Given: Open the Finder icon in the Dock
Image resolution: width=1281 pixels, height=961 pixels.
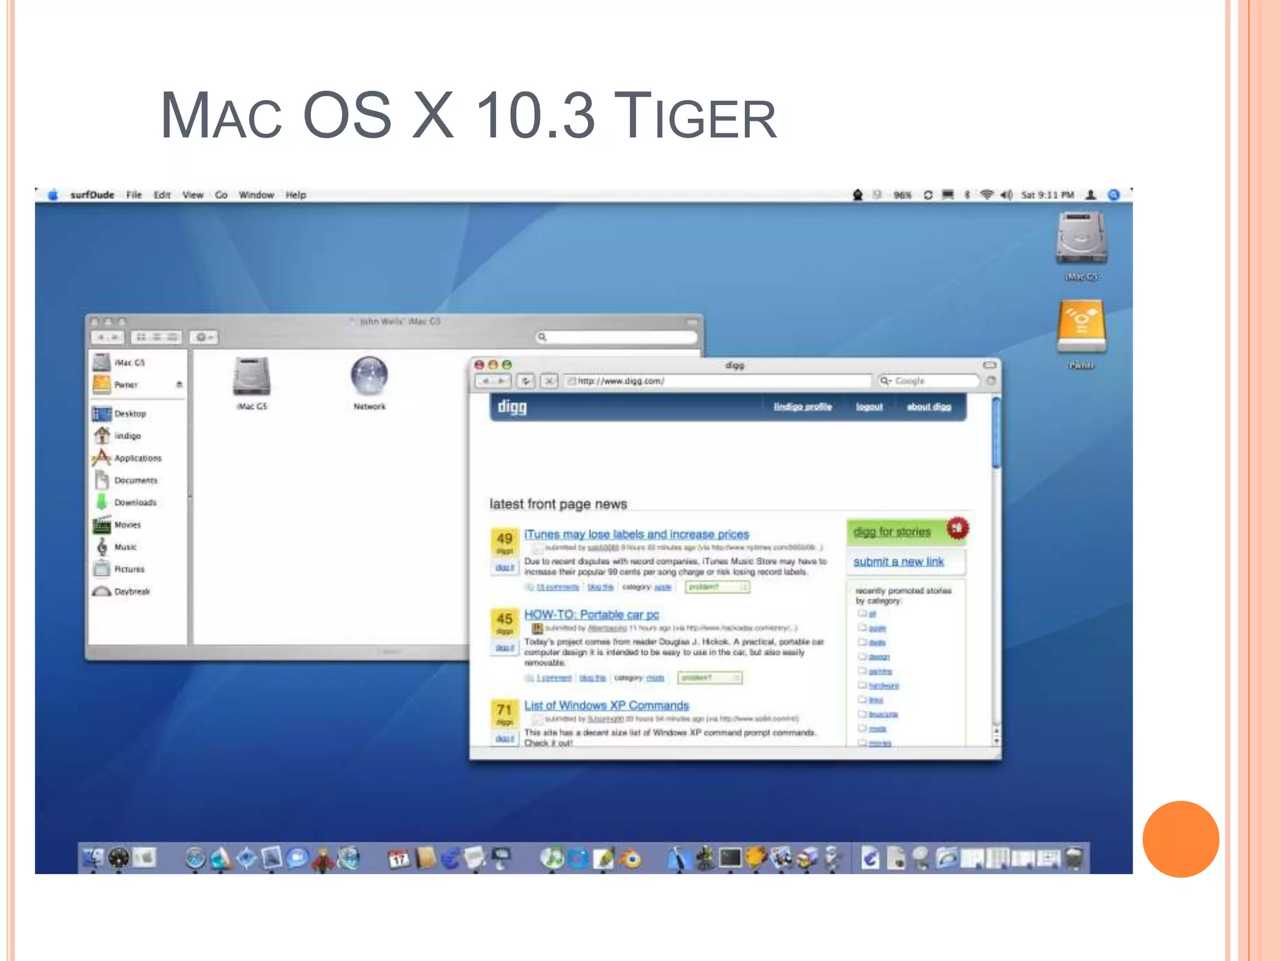Looking at the screenshot, I should click(x=93, y=858).
